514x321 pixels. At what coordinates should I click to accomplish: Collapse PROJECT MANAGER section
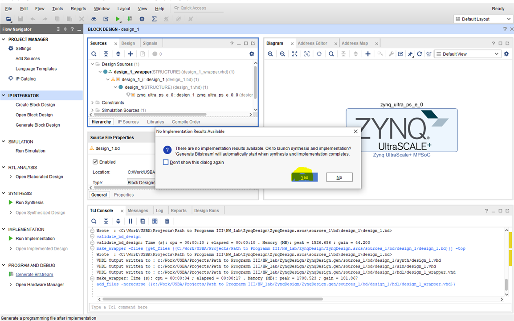pyautogui.click(x=4, y=39)
